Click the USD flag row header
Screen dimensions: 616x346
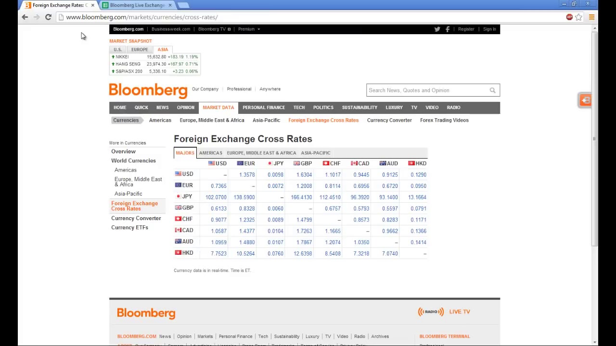pyautogui.click(x=184, y=174)
